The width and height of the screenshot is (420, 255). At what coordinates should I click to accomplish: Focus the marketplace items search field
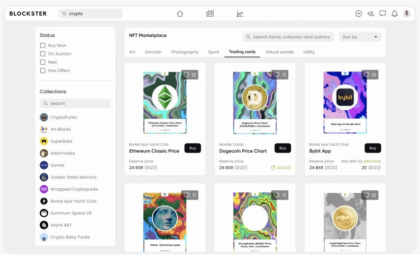point(288,37)
